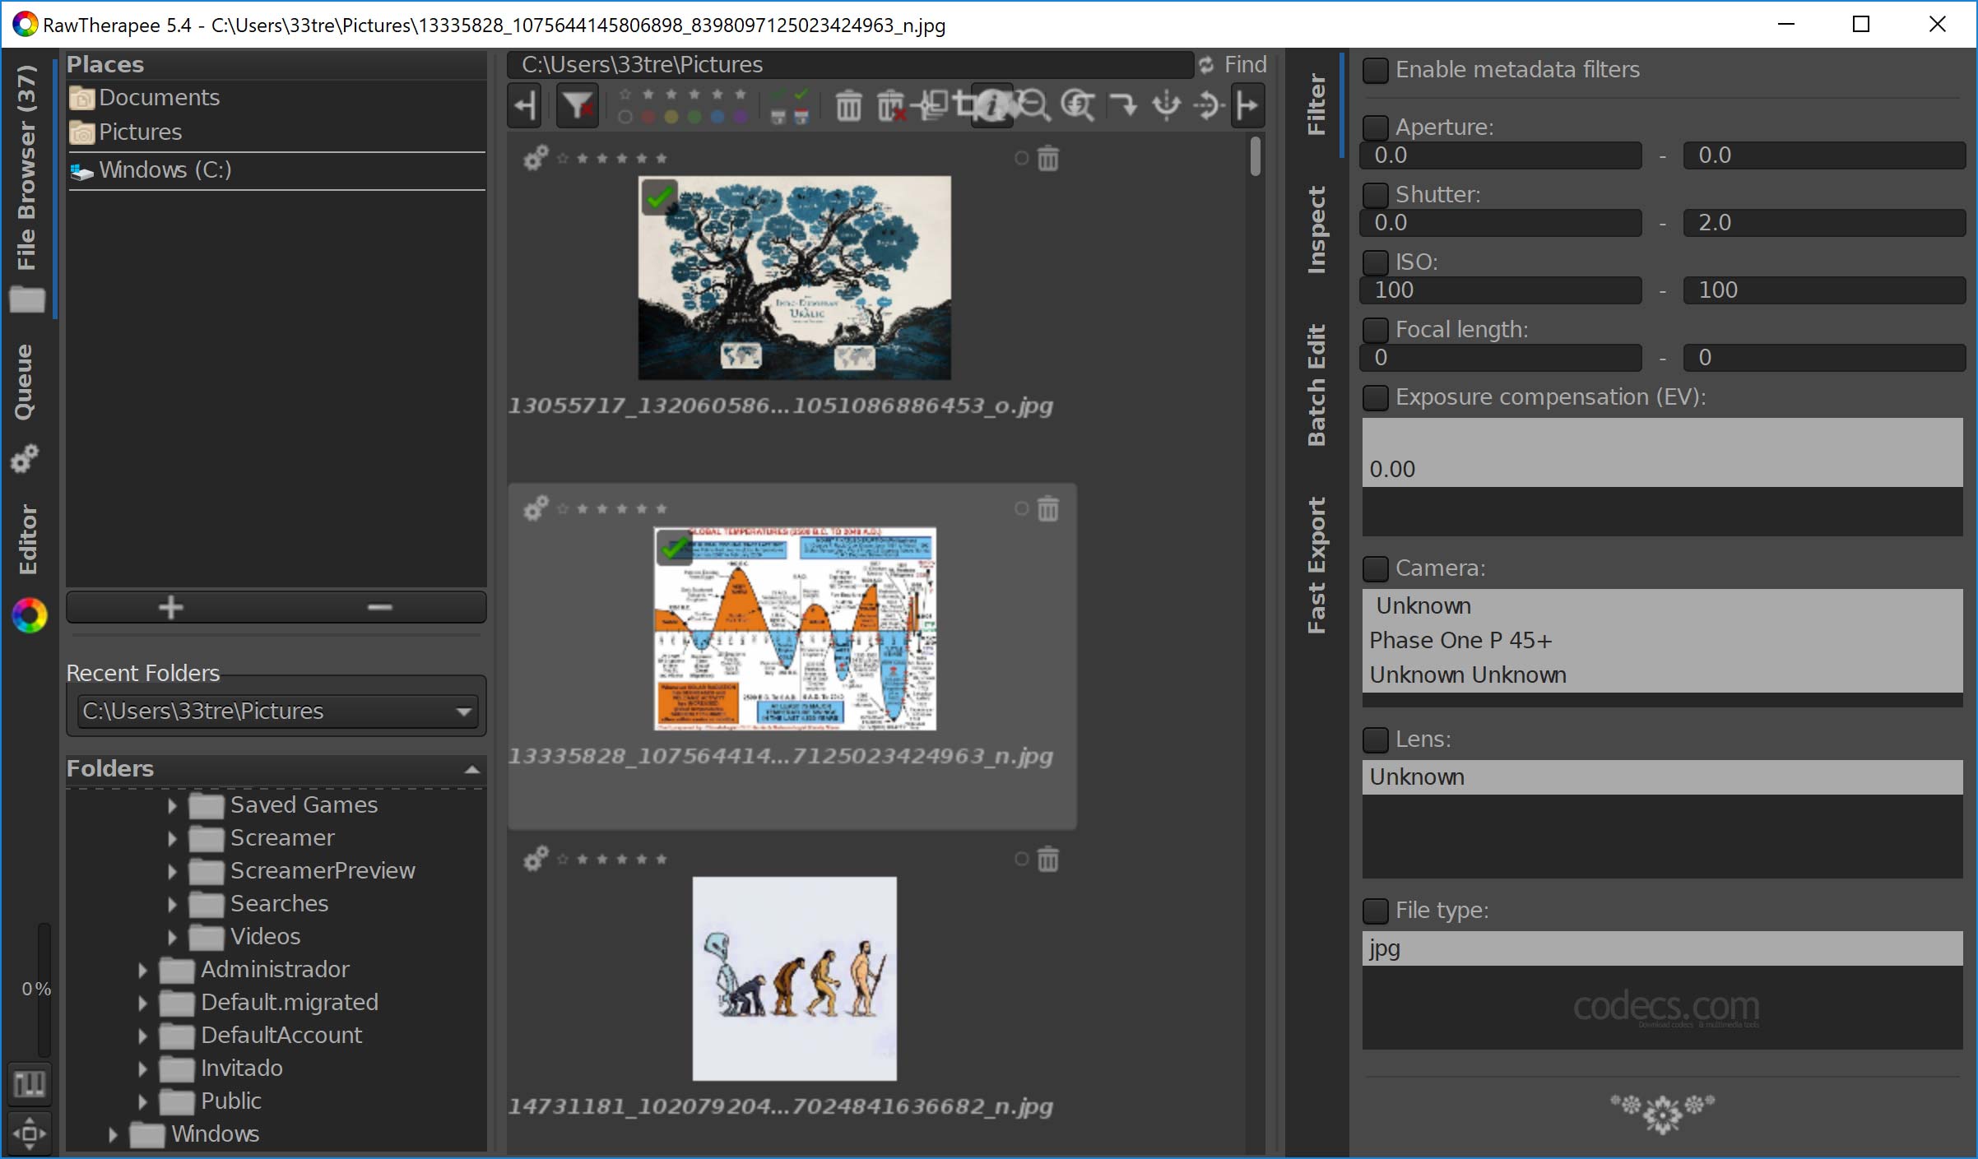Click the color wheel icon in sidebar
Screen dimensions: 1978x1159
[30, 615]
